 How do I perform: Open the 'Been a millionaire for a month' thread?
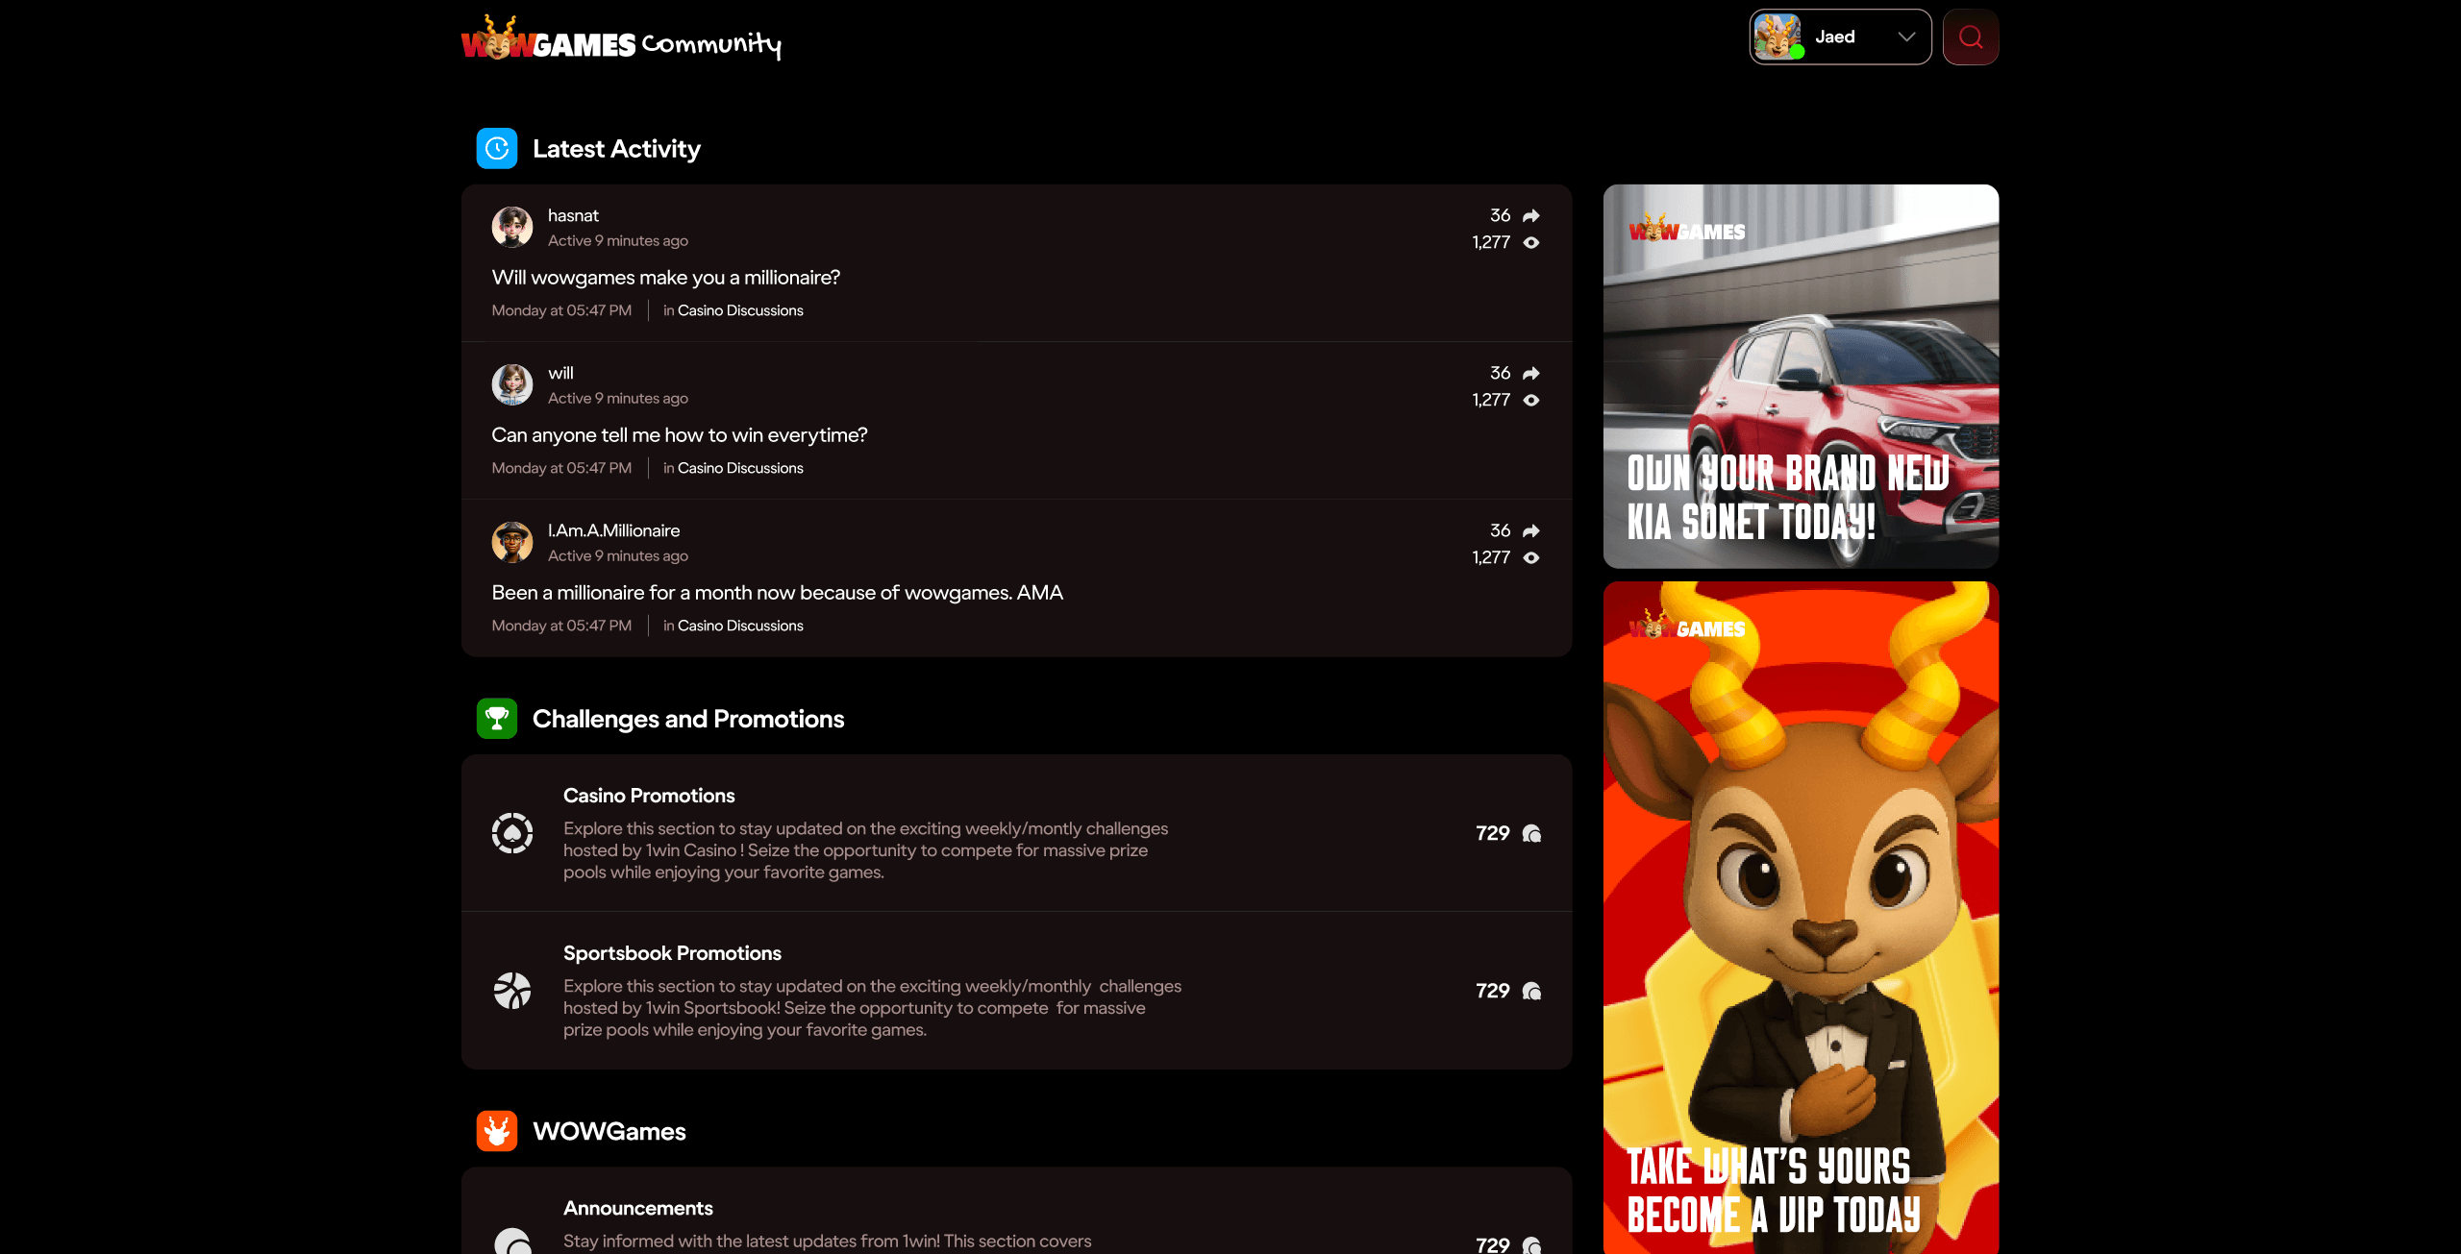(778, 593)
